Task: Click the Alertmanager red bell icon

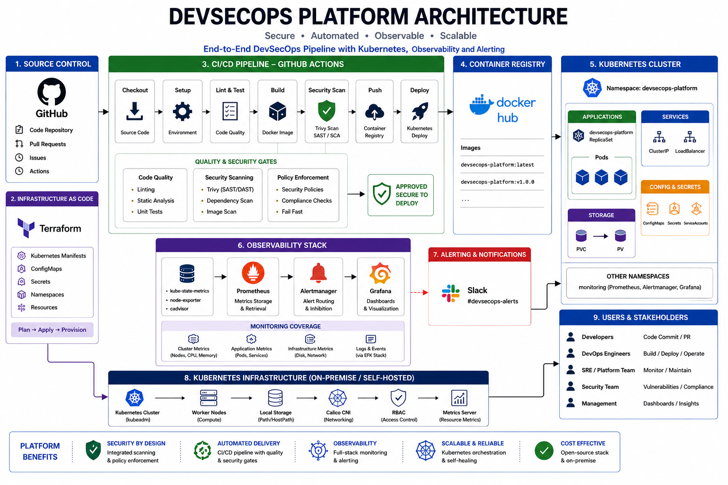Action: pyautogui.click(x=318, y=273)
